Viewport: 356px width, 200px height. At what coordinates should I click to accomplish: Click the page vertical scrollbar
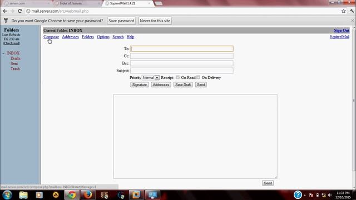click(354, 100)
